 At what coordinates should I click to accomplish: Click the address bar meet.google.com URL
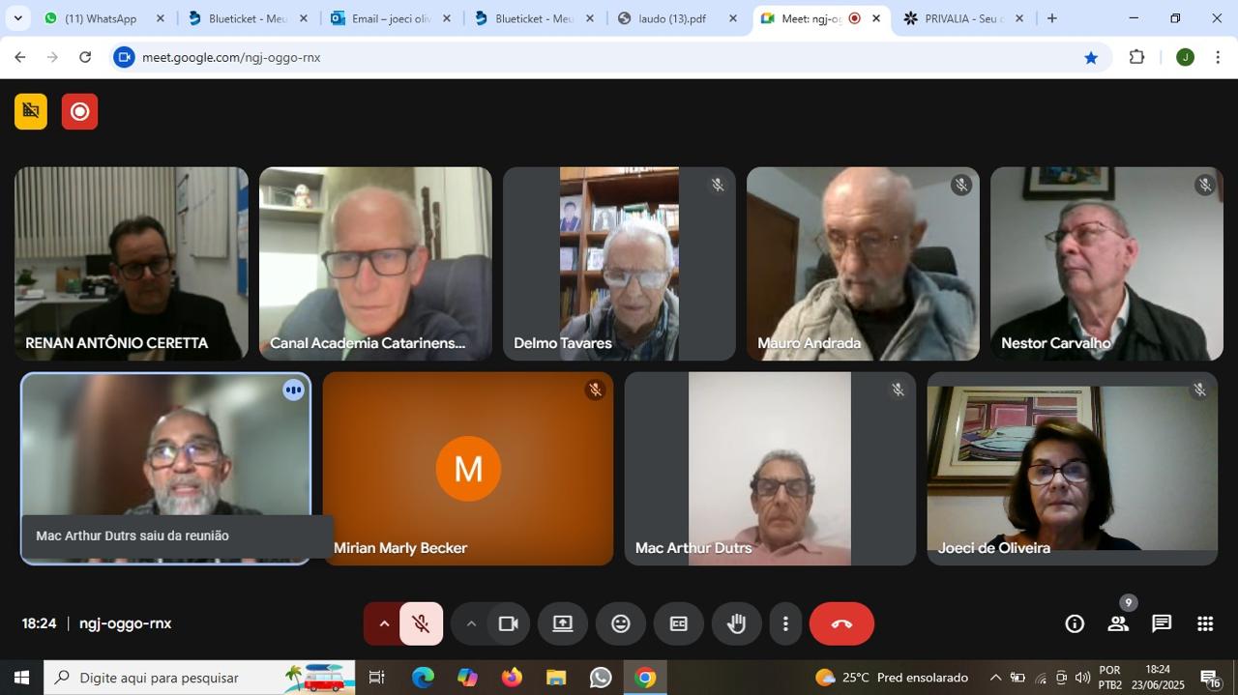coord(231,57)
